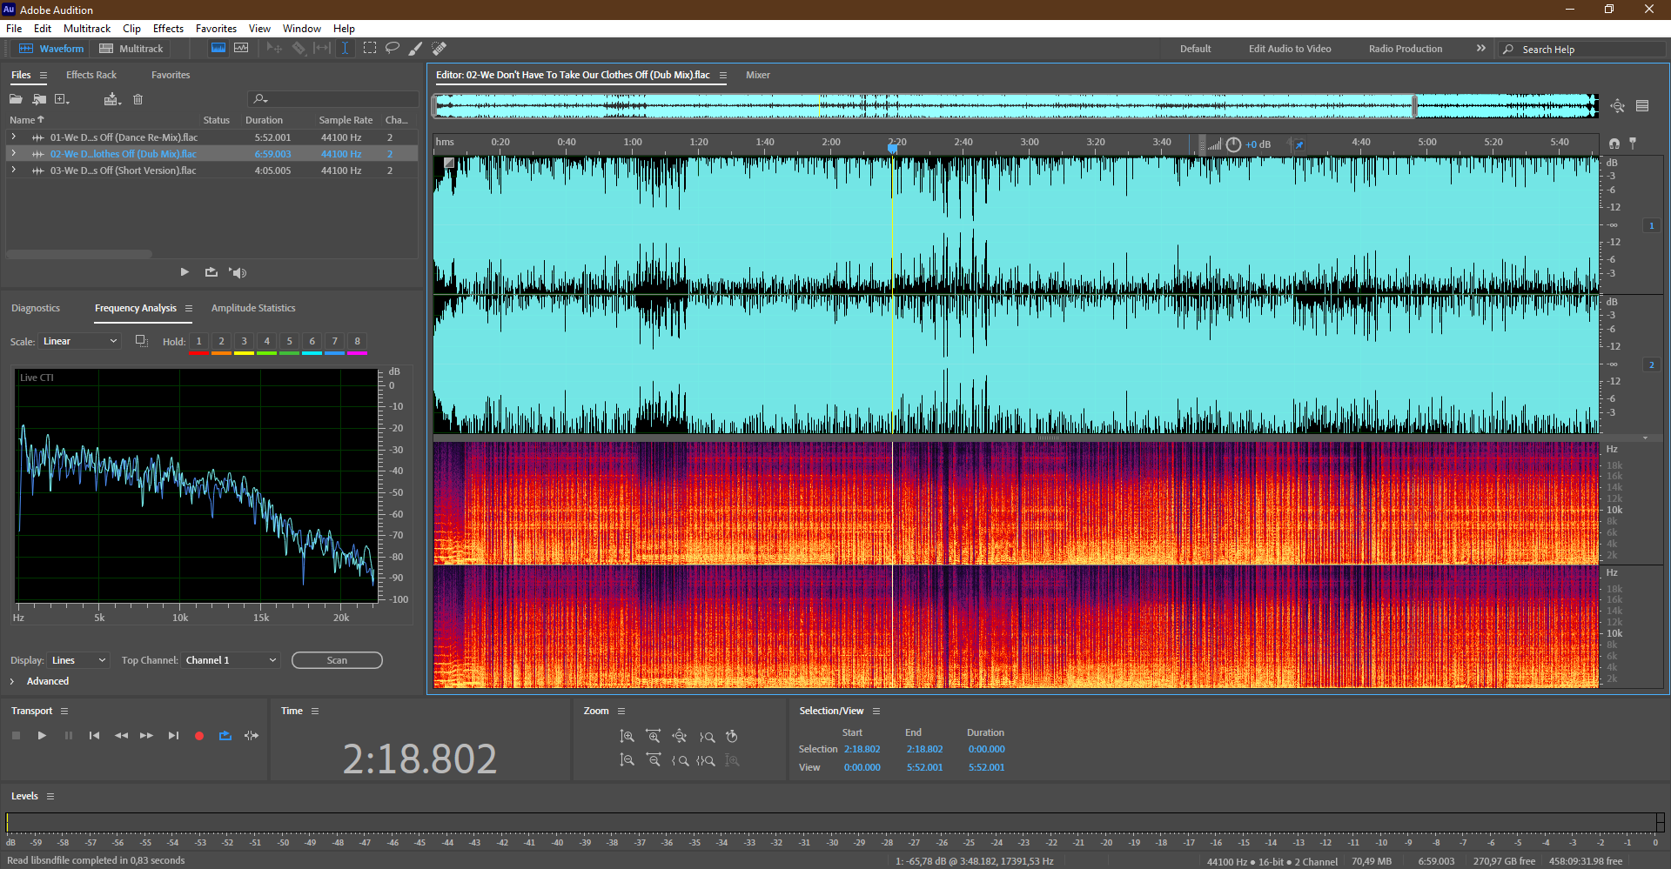Select the Move tool in toolbar
Viewport: 1671px width, 869px height.
274,49
